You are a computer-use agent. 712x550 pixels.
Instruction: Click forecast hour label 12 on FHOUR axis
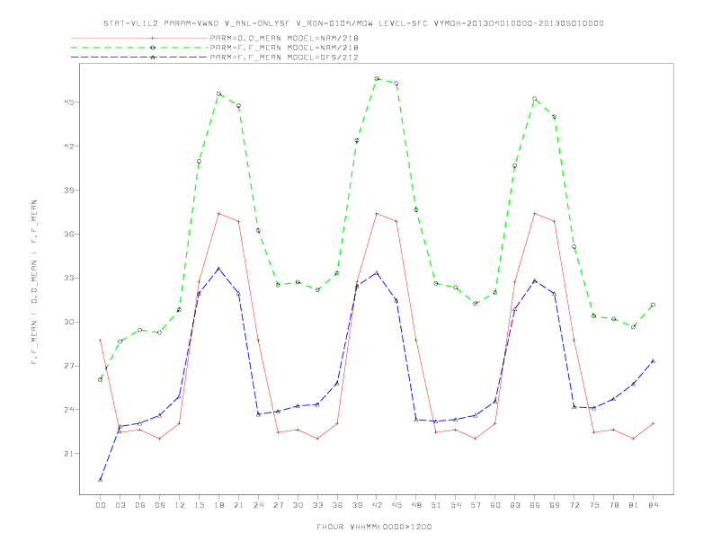click(180, 505)
